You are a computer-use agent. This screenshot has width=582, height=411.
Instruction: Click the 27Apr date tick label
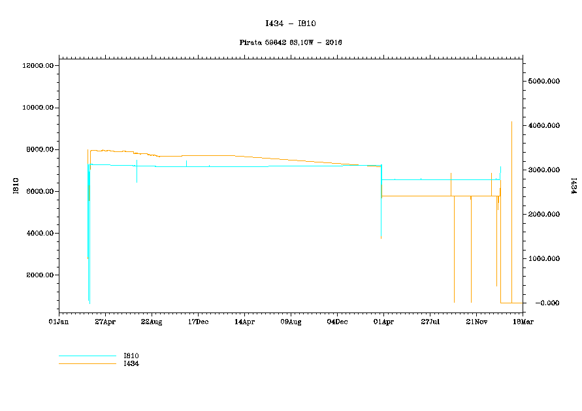(x=105, y=322)
